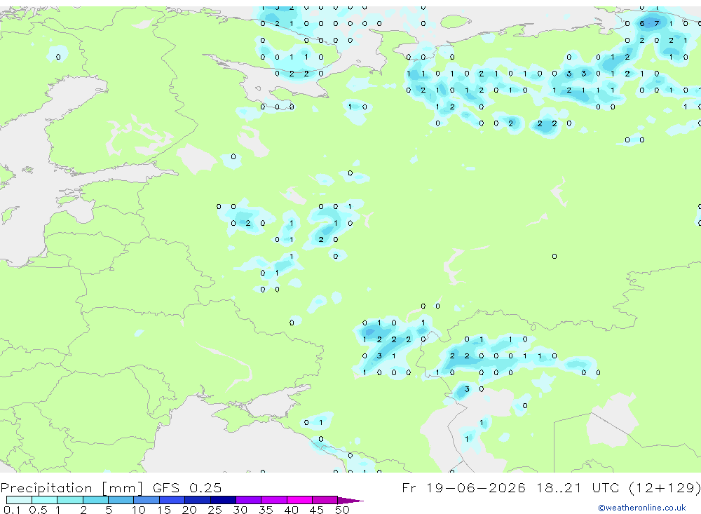This screenshot has height=514, width=701.
Task: Select the 5–10 mm legend swatch
Action: 121,500
